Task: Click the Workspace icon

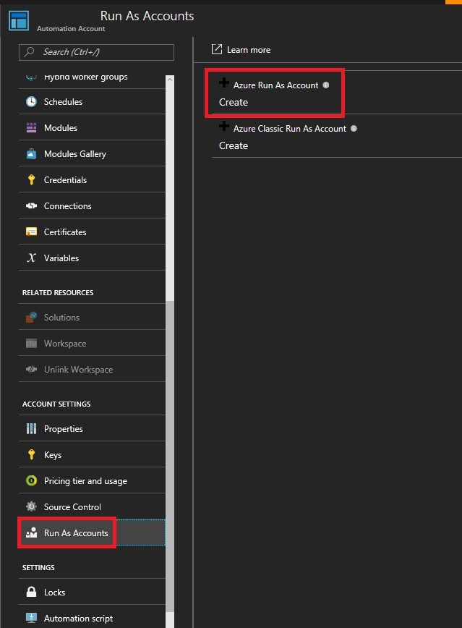Action: pos(31,344)
